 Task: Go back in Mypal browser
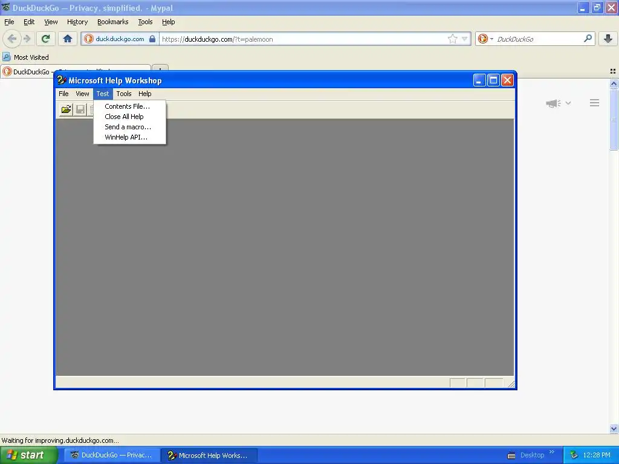coord(12,39)
